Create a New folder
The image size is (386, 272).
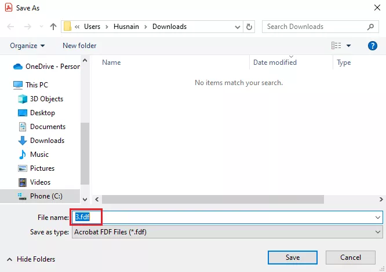point(79,46)
